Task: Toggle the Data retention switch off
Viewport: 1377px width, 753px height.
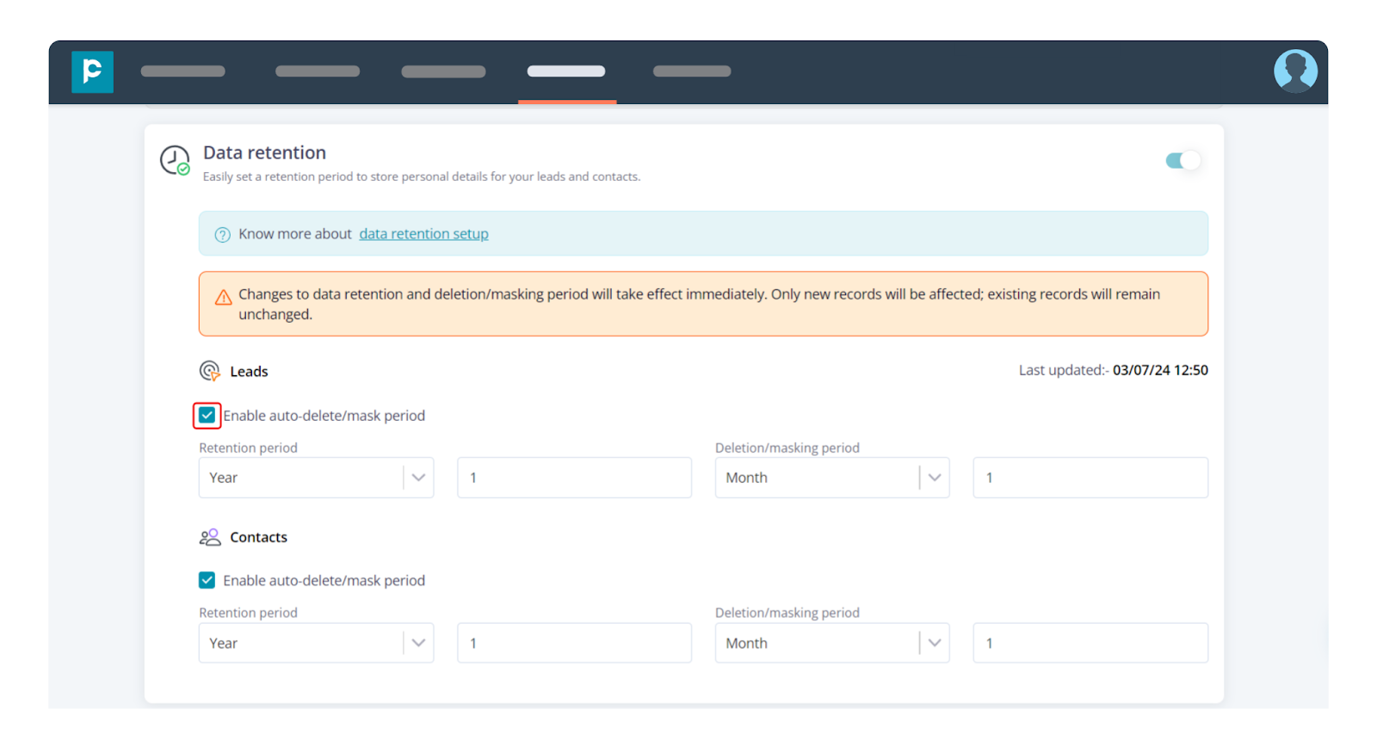Action: click(1182, 161)
